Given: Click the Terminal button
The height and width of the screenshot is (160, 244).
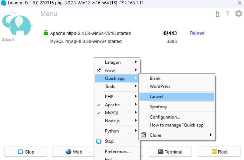Looking at the screenshot, I should 170,152.
